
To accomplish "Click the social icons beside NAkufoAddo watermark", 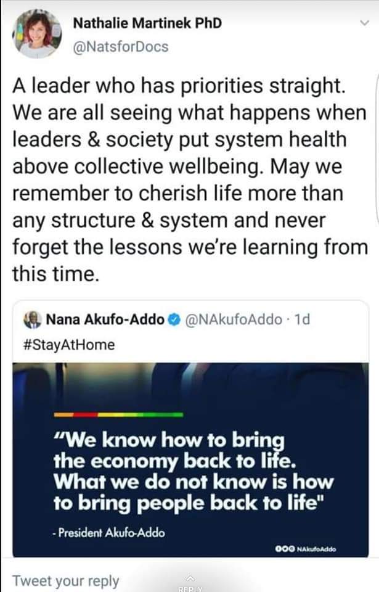I will point(285,549).
